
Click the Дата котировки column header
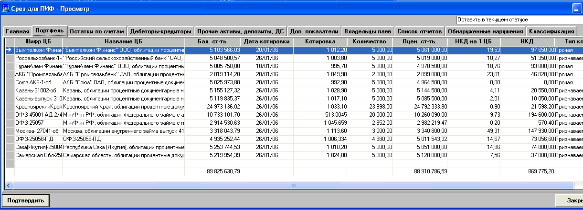266,42
